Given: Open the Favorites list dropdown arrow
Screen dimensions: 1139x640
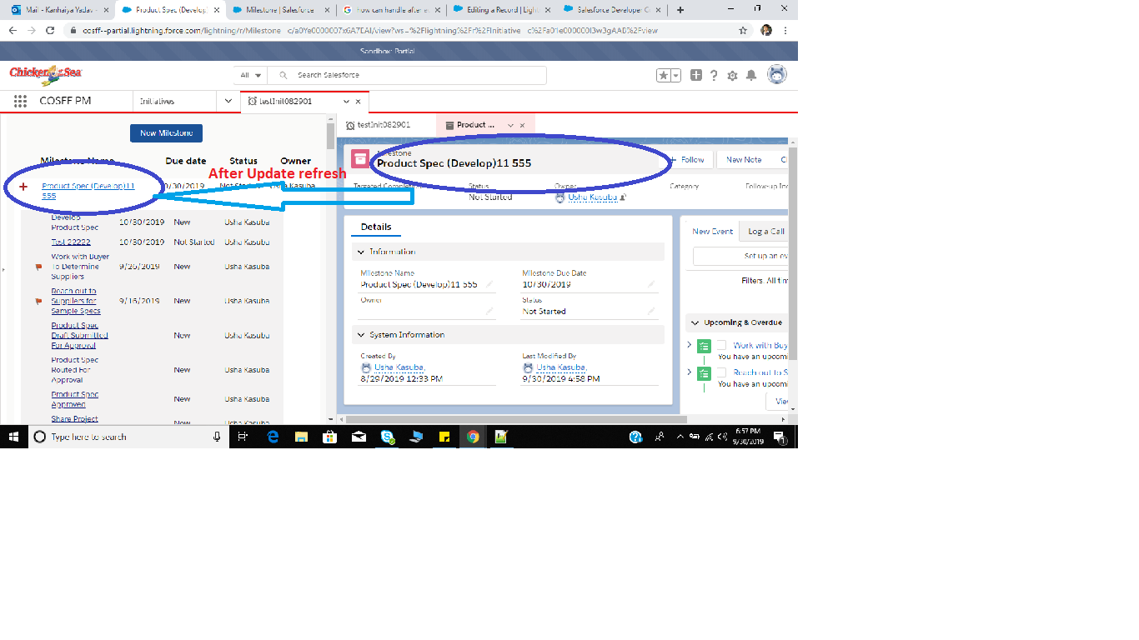Looking at the screenshot, I should click(x=676, y=75).
